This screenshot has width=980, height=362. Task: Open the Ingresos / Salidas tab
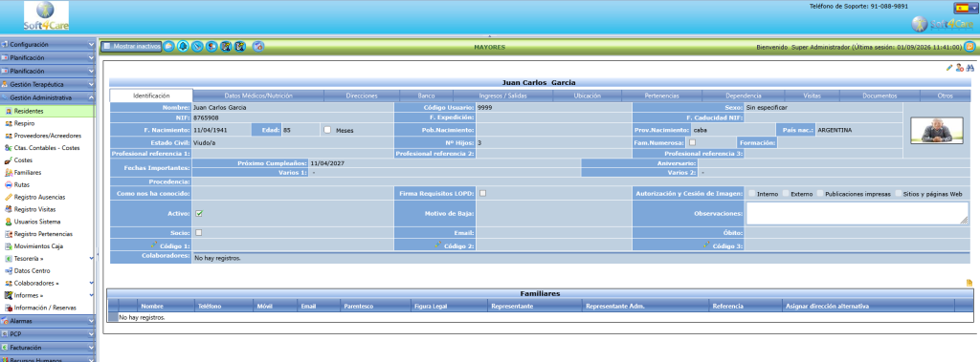point(503,96)
